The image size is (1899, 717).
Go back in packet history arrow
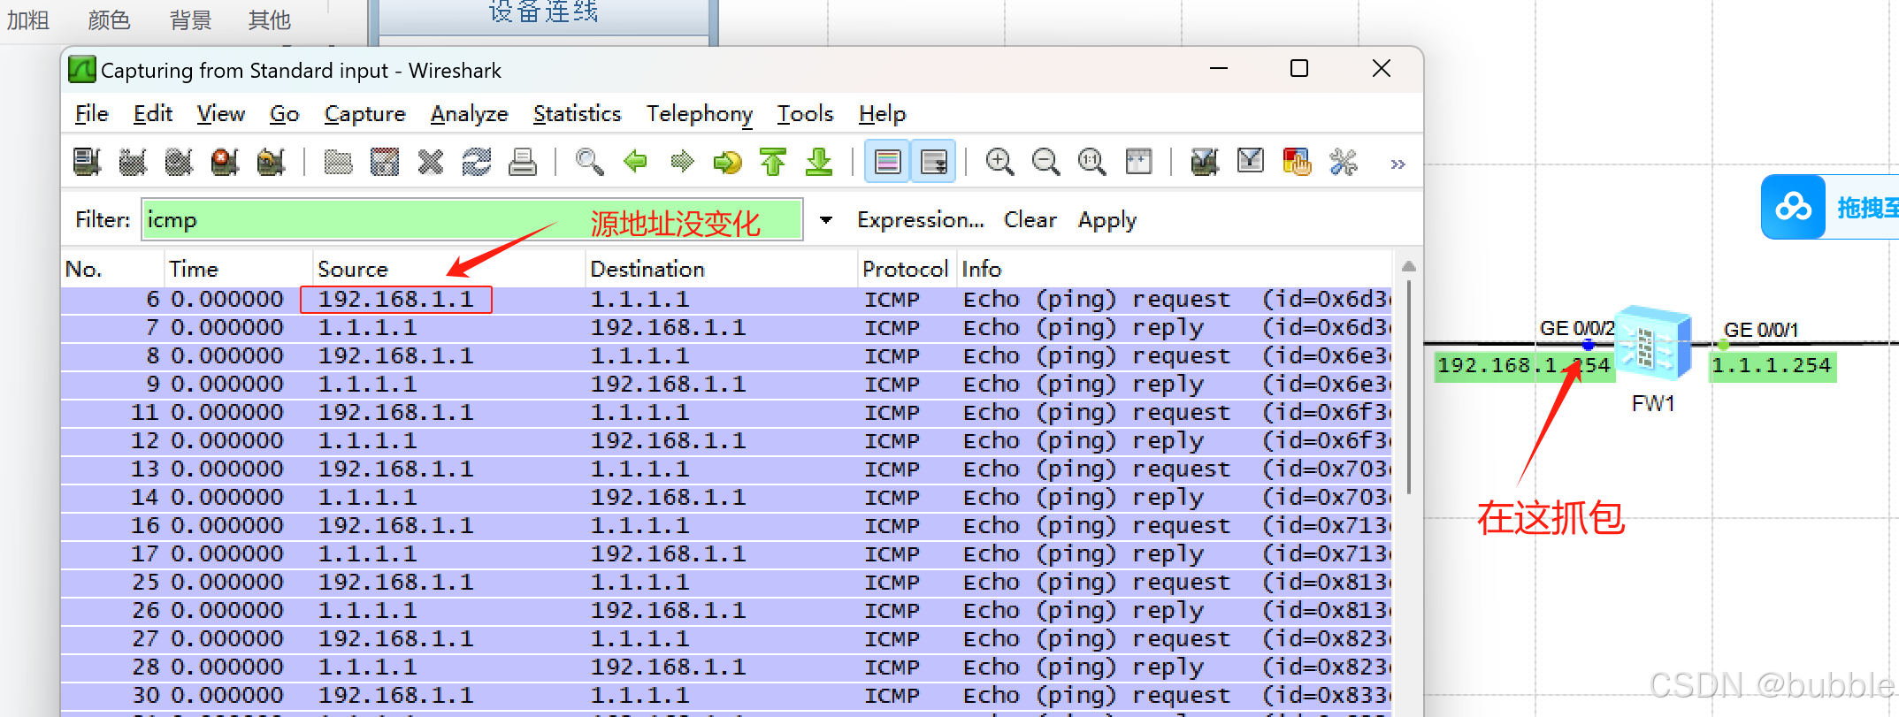click(635, 162)
